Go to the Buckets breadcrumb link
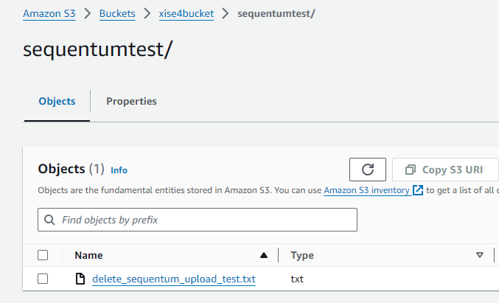The width and height of the screenshot is (499, 303). 117,14
